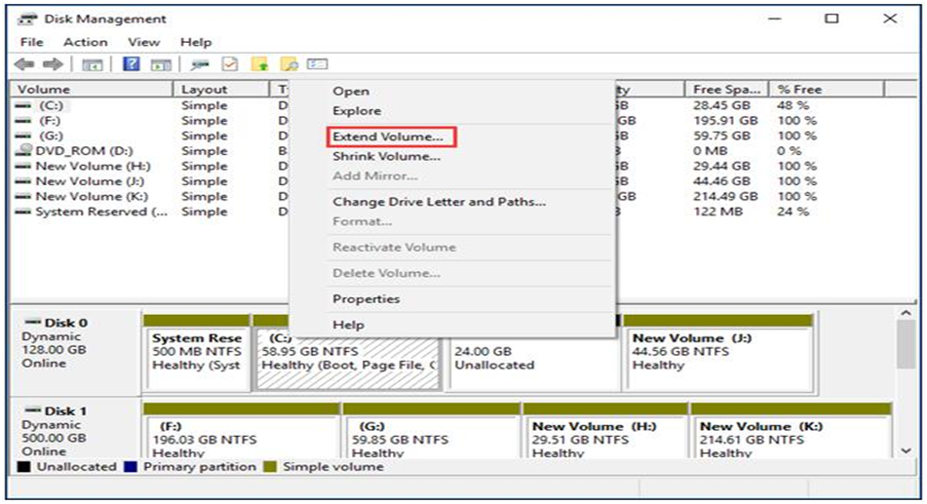Open the File menu
The width and height of the screenshot is (927, 504).
31,42
